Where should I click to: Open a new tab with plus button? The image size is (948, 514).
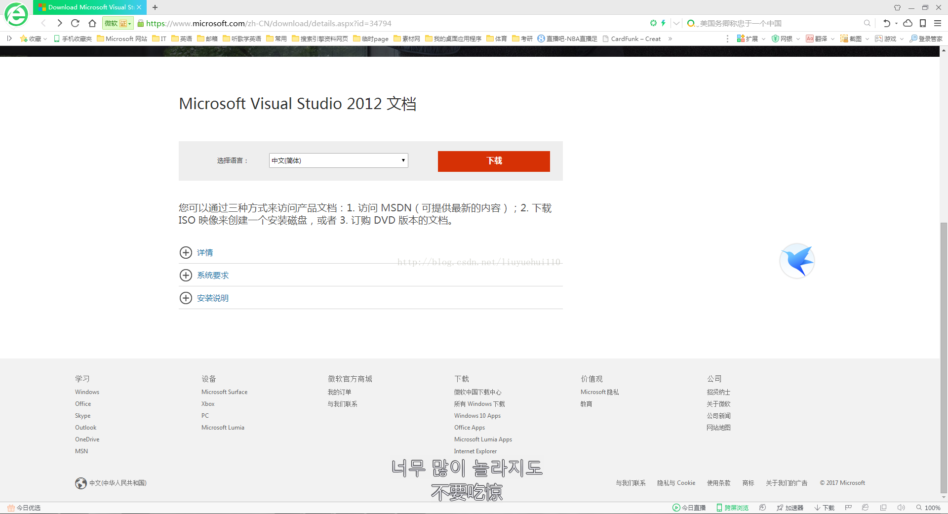coord(155,7)
